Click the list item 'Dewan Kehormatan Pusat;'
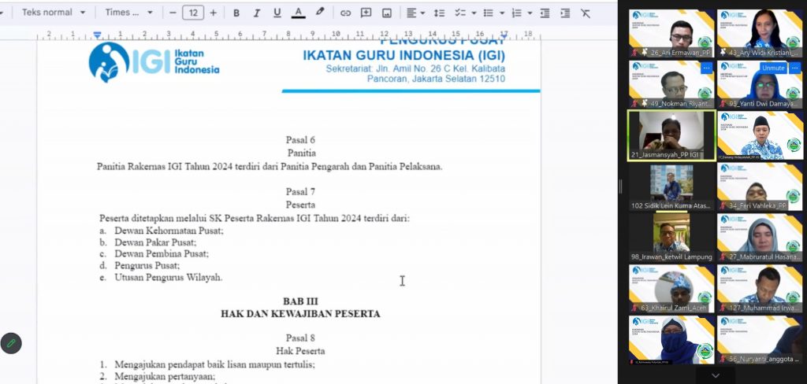Image resolution: width=807 pixels, height=384 pixels. (169, 231)
